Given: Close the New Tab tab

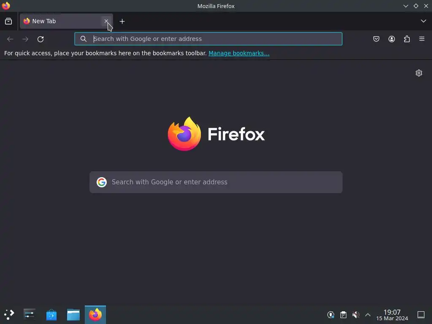Looking at the screenshot, I should 106,21.
